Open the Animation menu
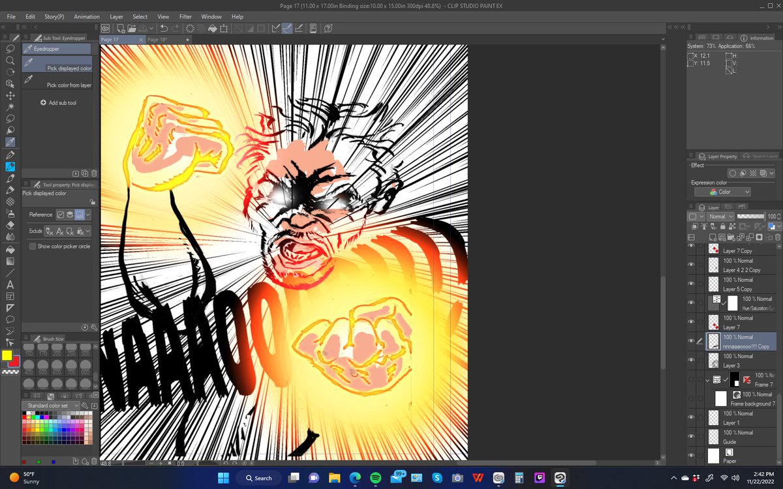The width and height of the screenshot is (783, 489). coord(87,16)
